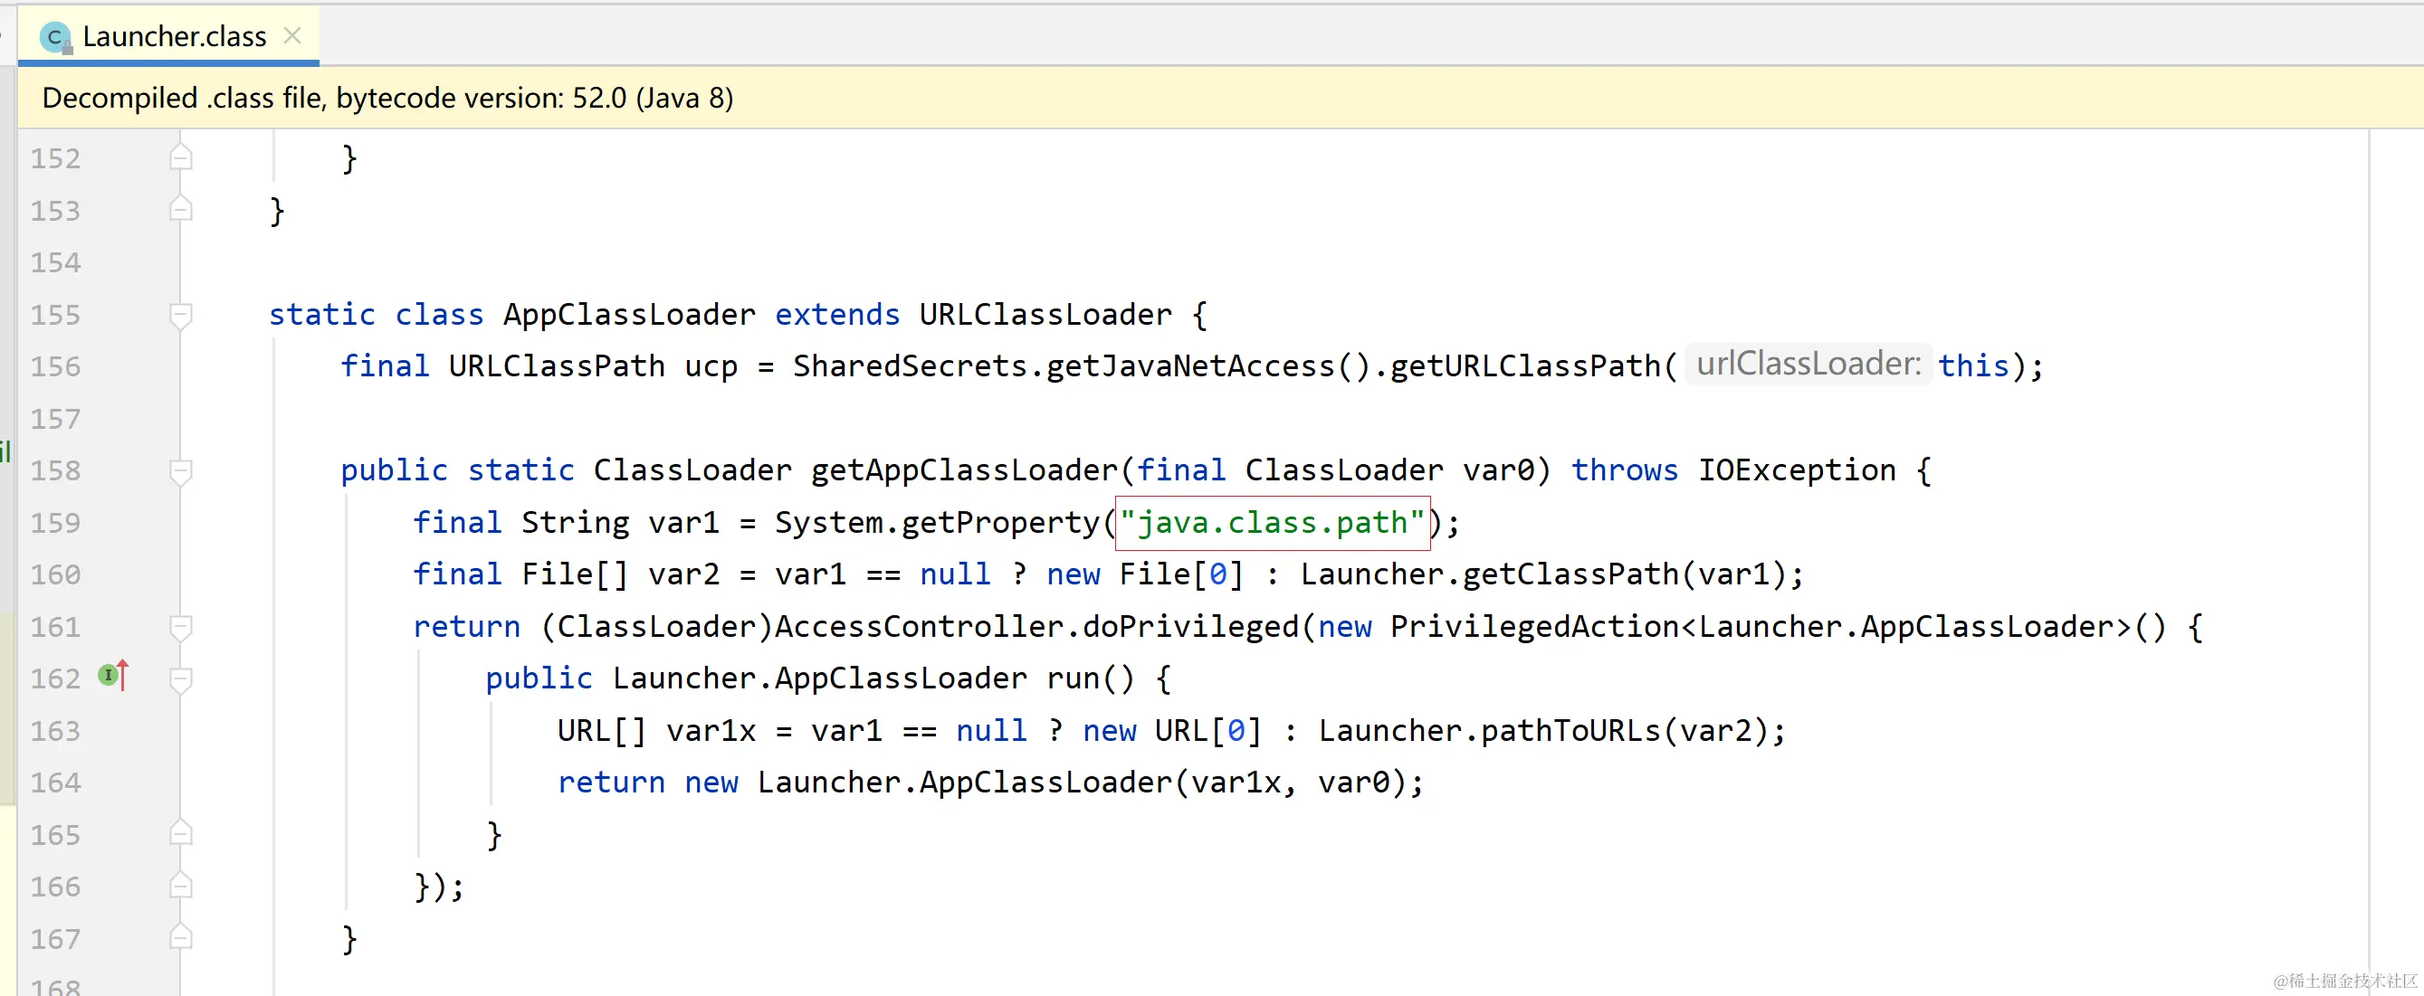
Task: Close the Launcher.class editor tab
Action: point(292,36)
